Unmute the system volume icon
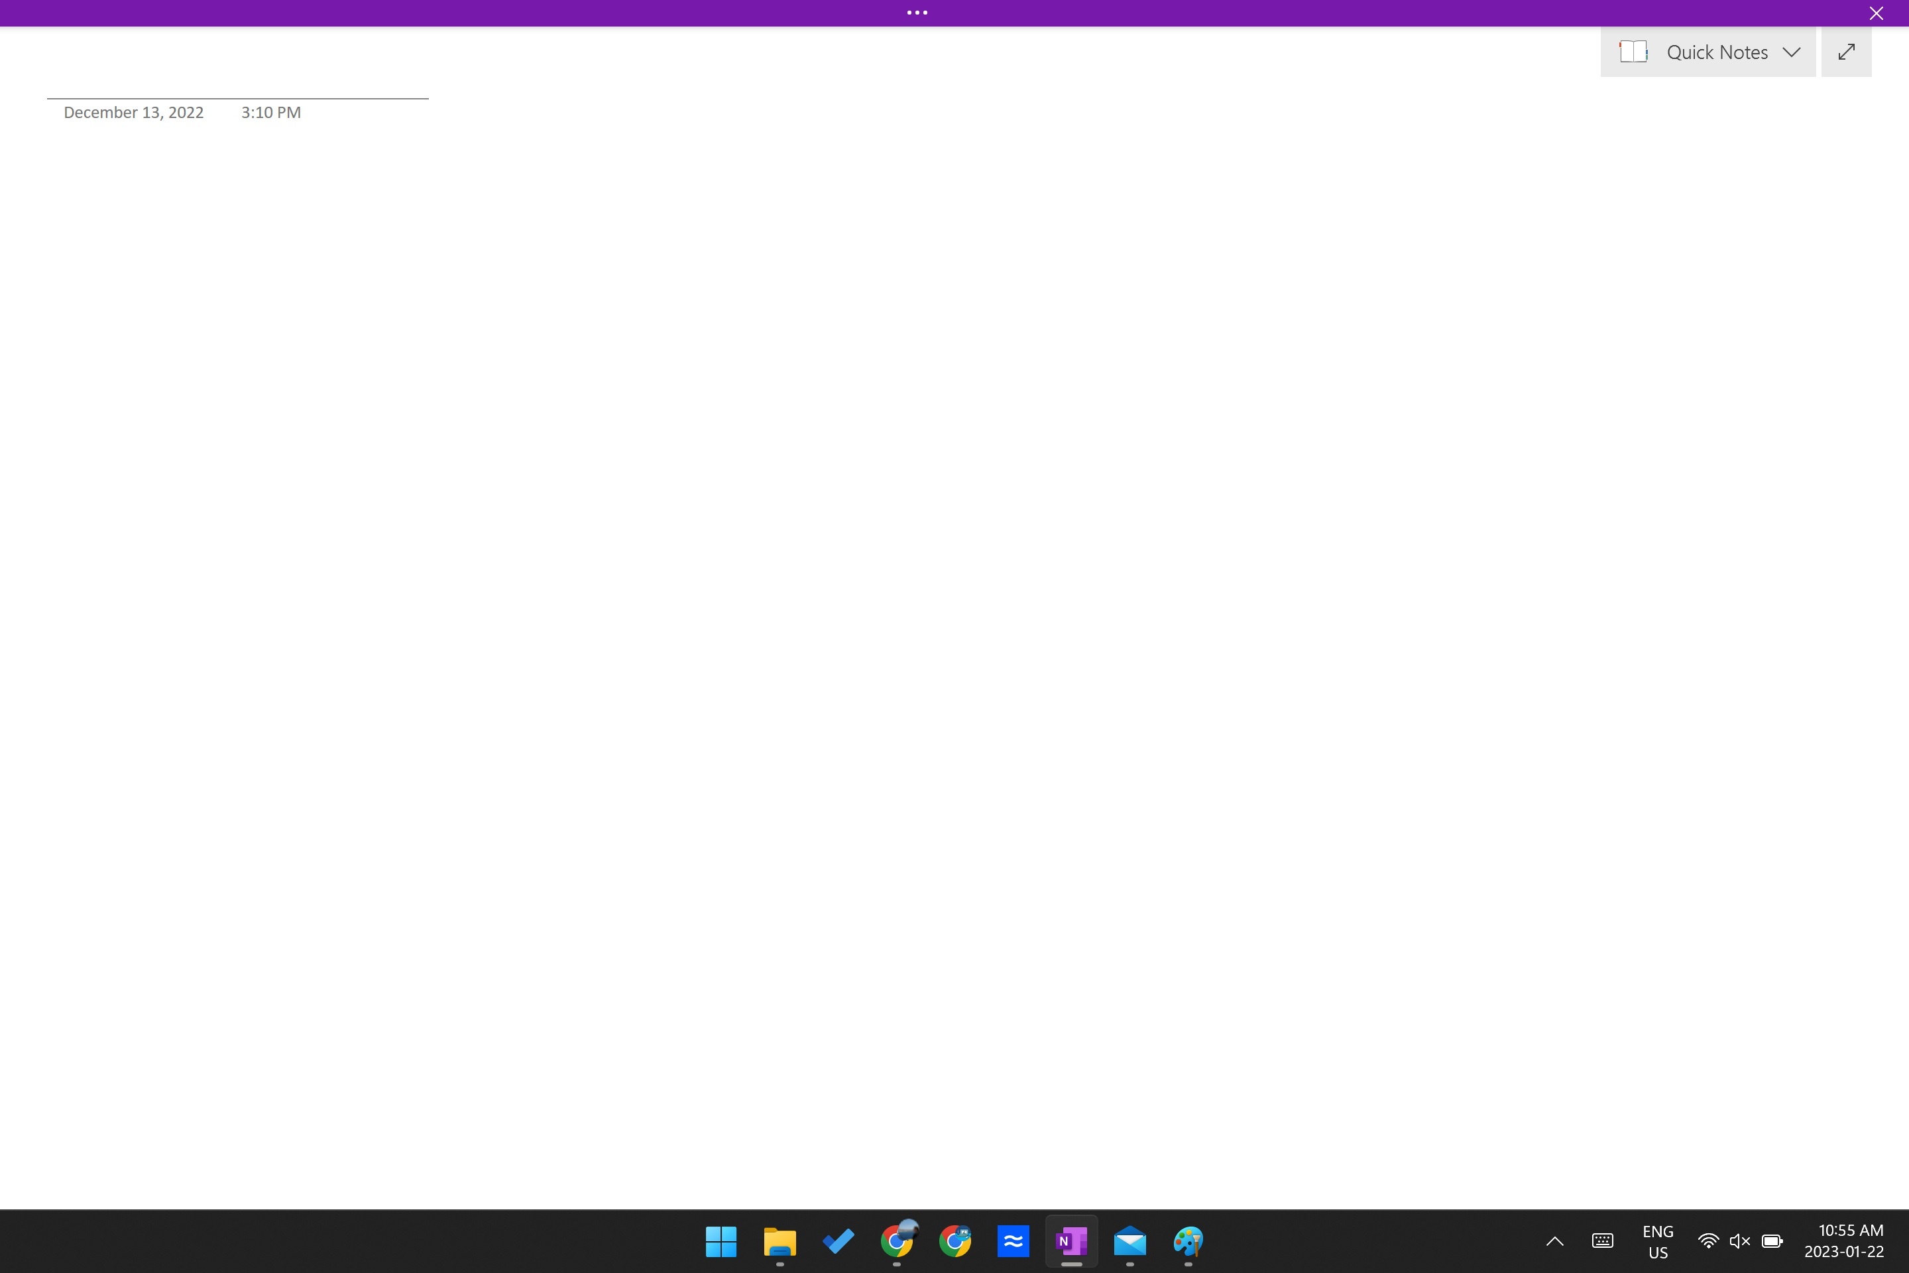 pyautogui.click(x=1739, y=1241)
